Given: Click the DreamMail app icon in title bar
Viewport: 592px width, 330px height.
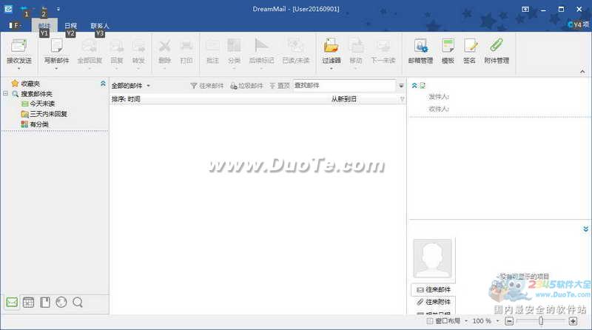Looking at the screenshot, I should pos(8,9).
